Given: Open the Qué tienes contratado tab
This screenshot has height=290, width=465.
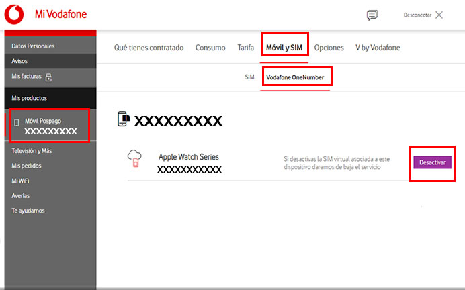Looking at the screenshot, I should click(x=149, y=48).
